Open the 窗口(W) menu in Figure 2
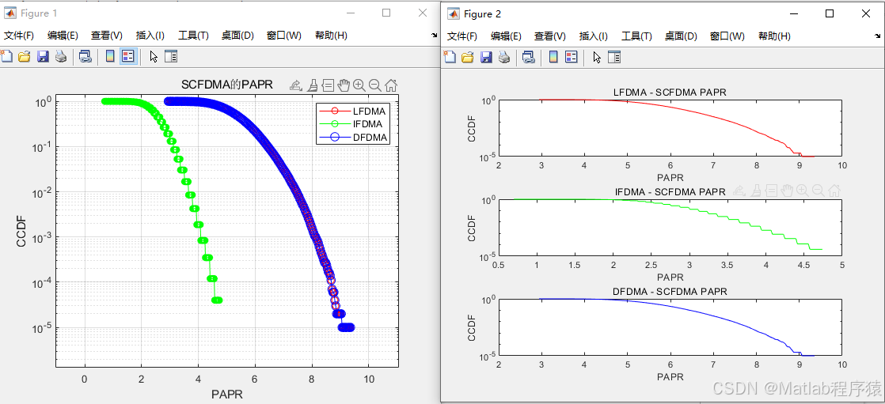 [727, 36]
